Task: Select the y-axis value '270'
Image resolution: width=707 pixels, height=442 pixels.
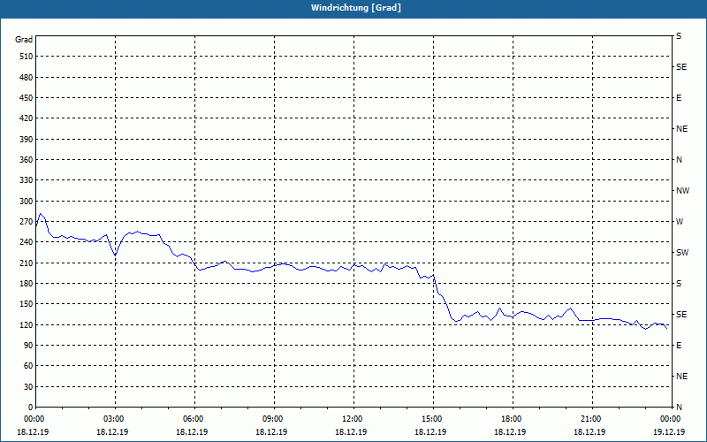Action: tap(27, 222)
